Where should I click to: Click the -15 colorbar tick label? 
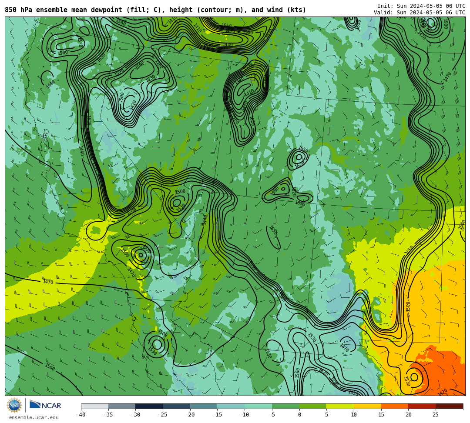click(x=217, y=415)
